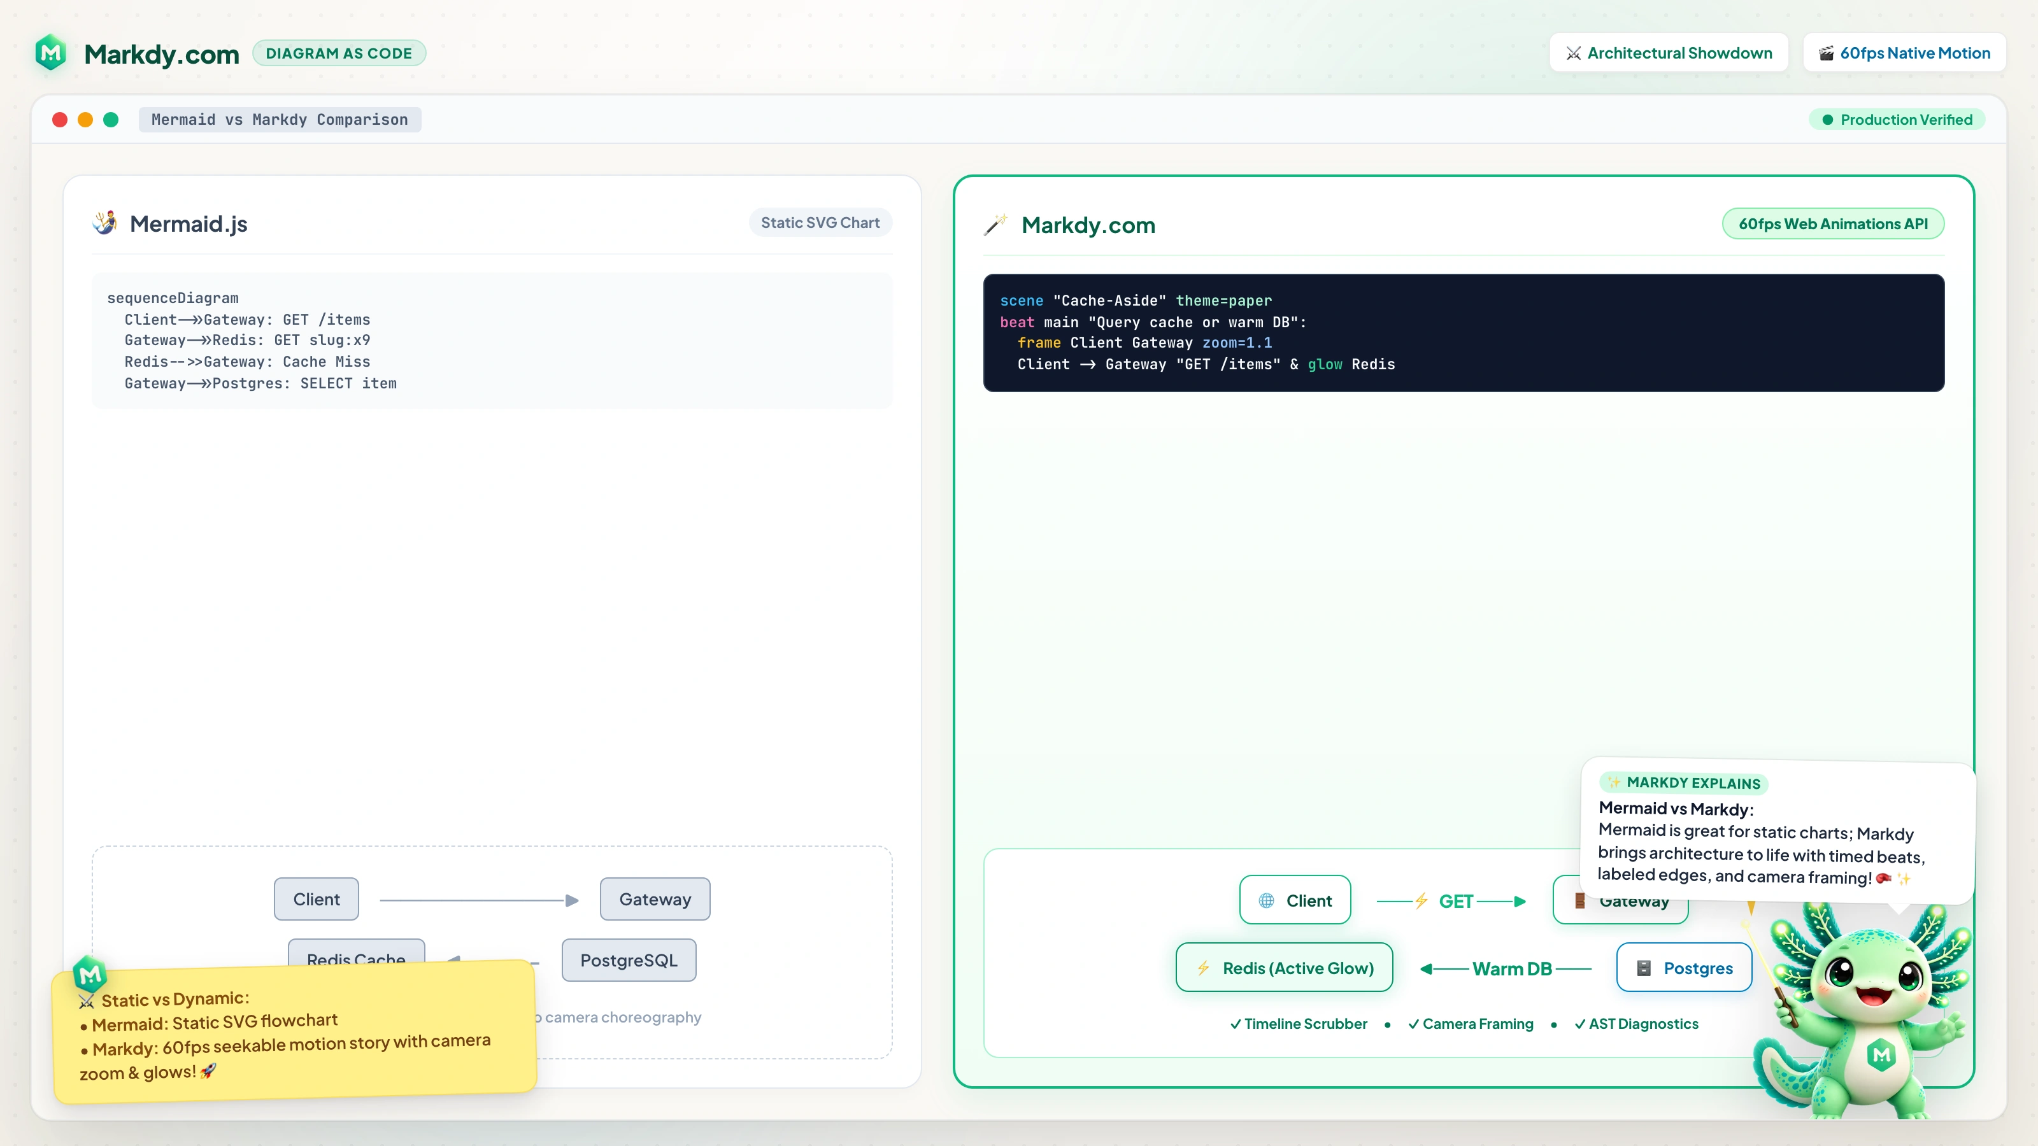Select the Redis Cache node in Mermaid diagram
2038x1146 pixels.
click(x=356, y=952)
